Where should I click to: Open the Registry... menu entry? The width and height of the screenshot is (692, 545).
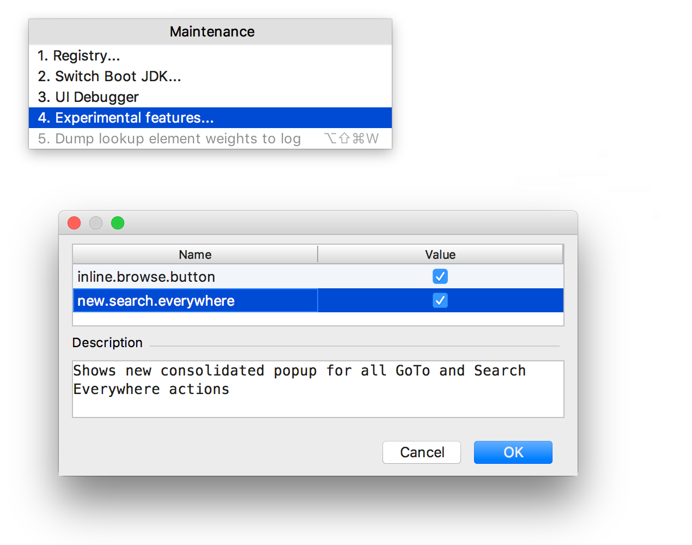tap(210, 56)
